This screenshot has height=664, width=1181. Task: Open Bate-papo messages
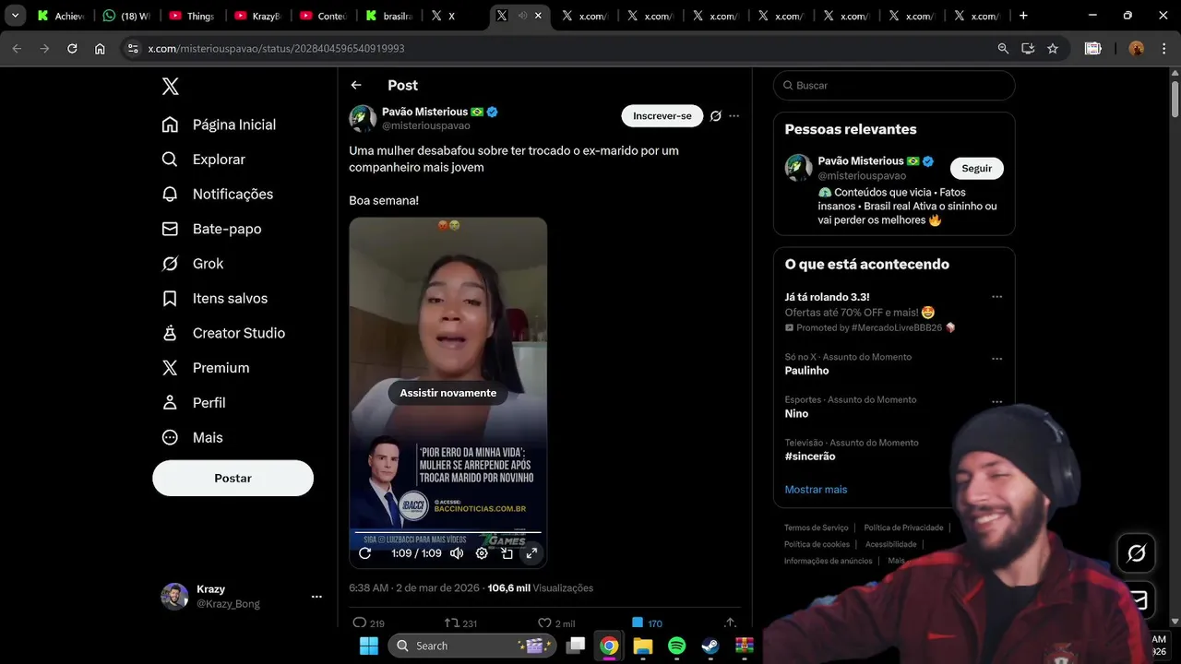[x=211, y=229]
